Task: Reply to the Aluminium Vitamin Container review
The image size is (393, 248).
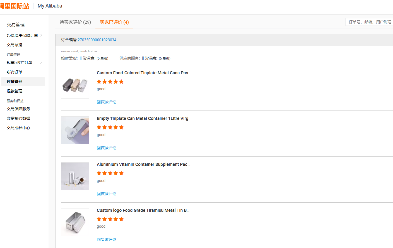Action: point(107,194)
